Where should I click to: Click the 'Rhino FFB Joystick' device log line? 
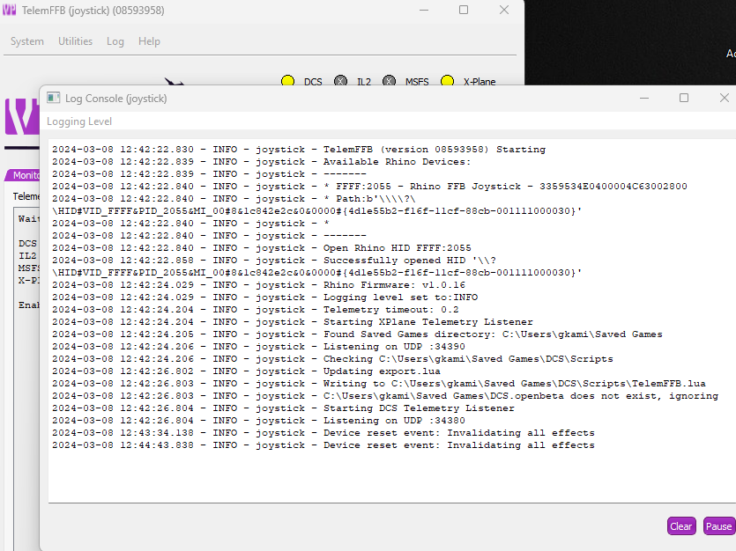[x=369, y=187]
